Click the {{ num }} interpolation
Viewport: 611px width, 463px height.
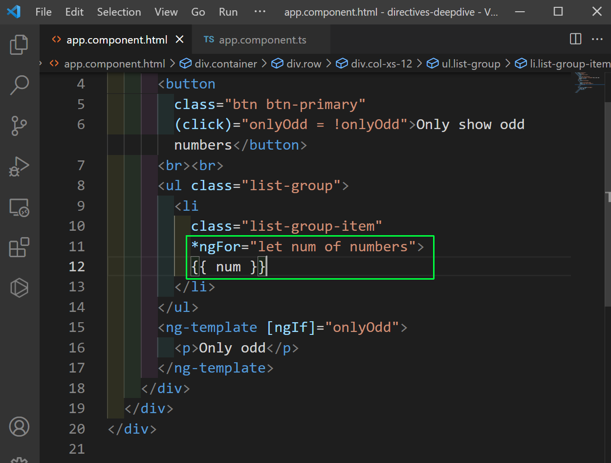pos(229,267)
